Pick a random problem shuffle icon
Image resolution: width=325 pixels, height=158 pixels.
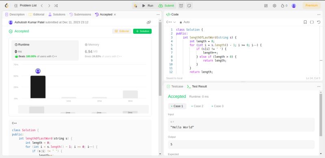[x=56, y=6]
